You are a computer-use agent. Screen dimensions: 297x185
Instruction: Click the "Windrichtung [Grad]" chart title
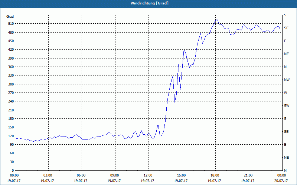pos(150,3)
